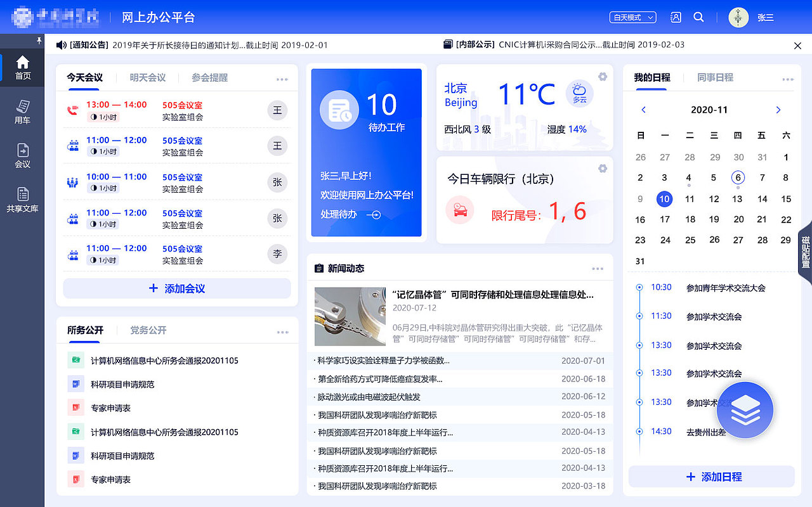Switch display mode via 白天模式 selector
The height and width of the screenshot is (507, 812).
[x=632, y=17]
